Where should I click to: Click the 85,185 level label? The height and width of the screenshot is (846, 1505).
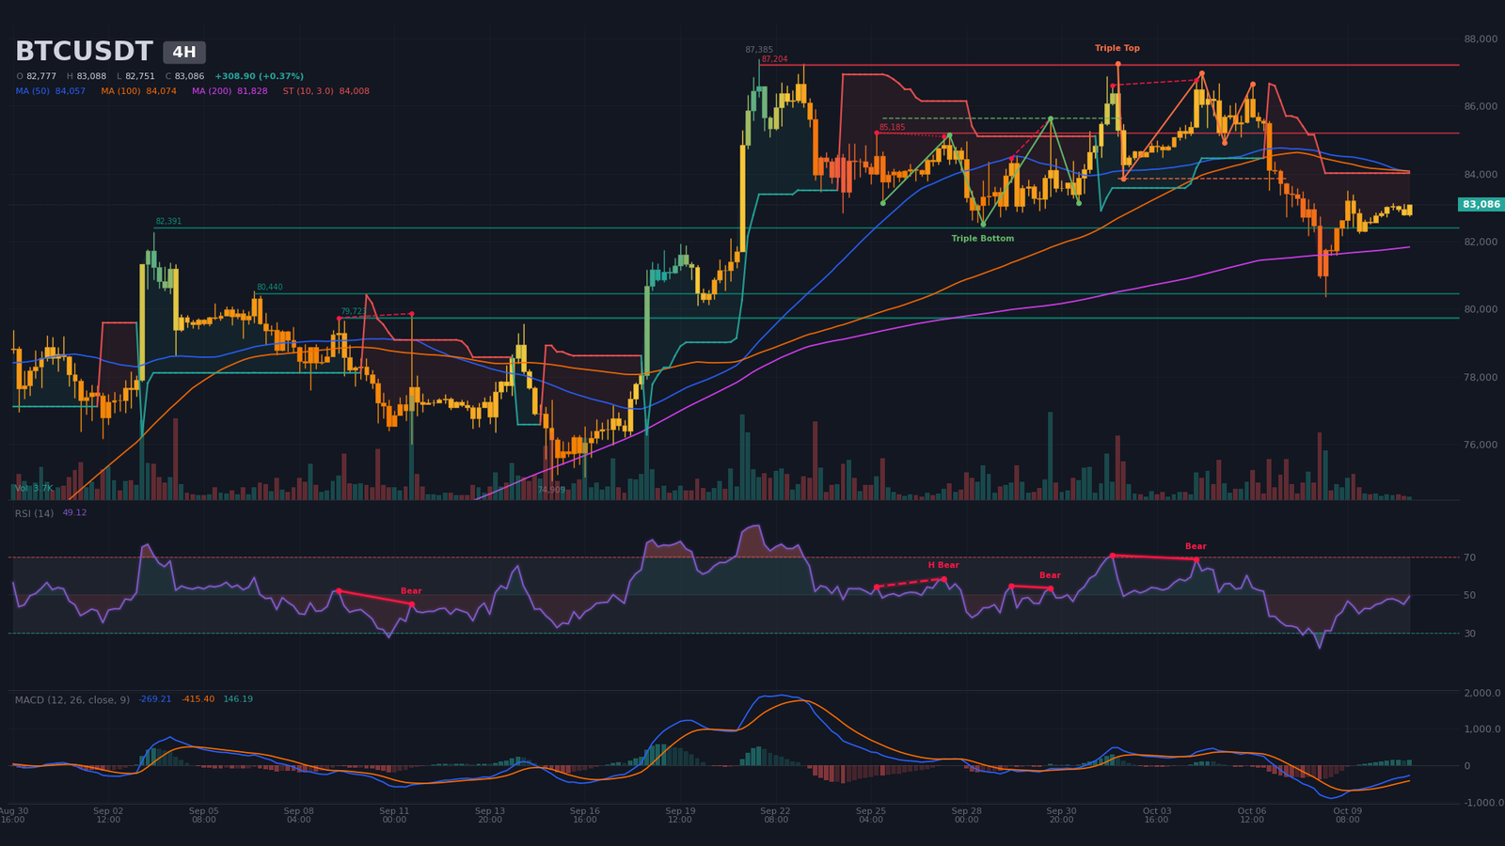tap(893, 128)
